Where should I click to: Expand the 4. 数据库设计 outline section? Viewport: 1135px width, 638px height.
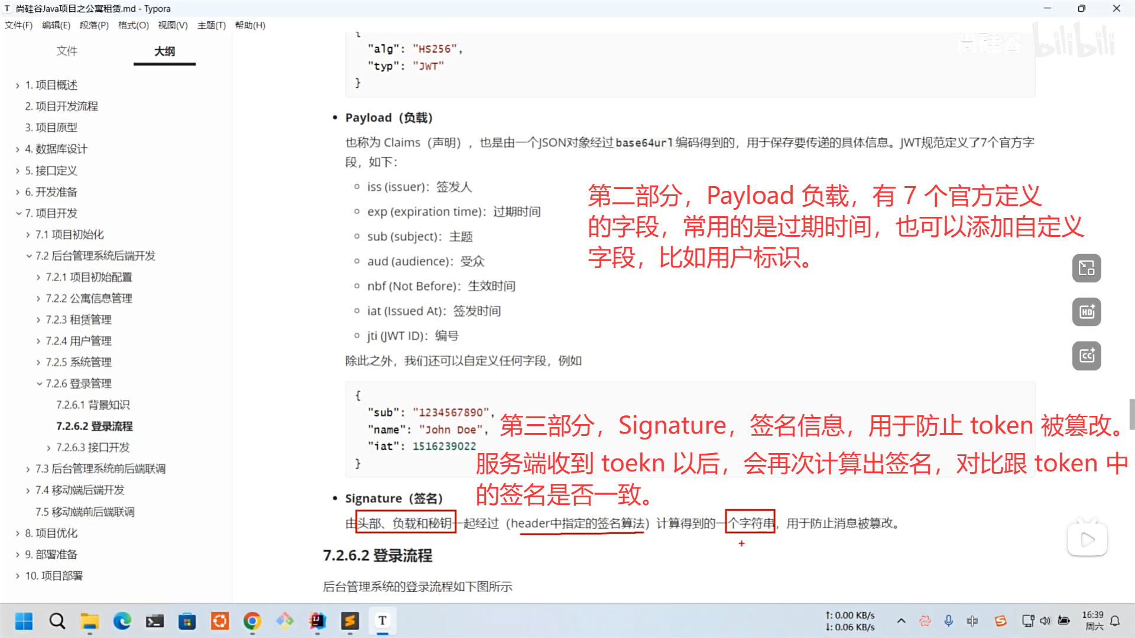click(x=18, y=149)
